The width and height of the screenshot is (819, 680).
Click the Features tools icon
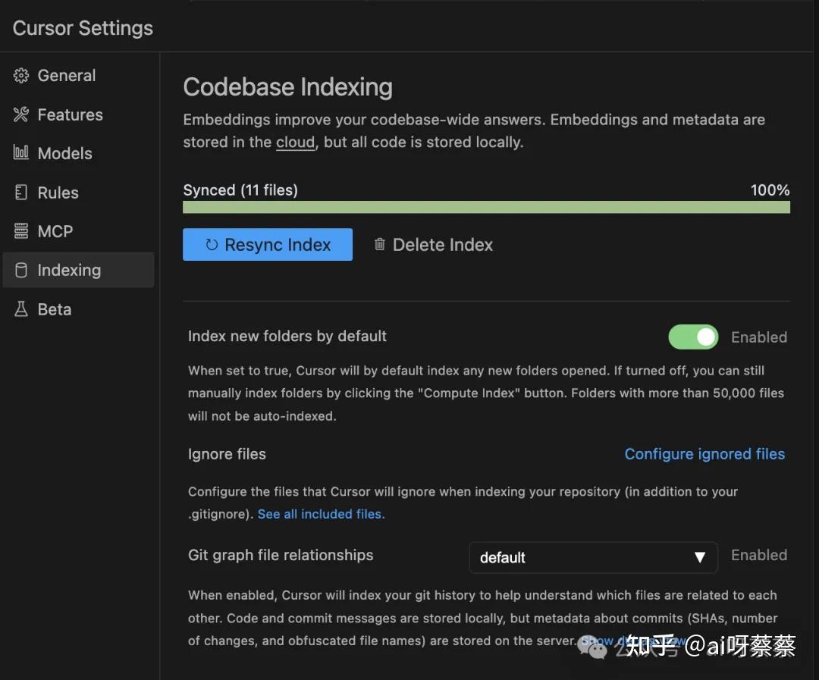[21, 114]
